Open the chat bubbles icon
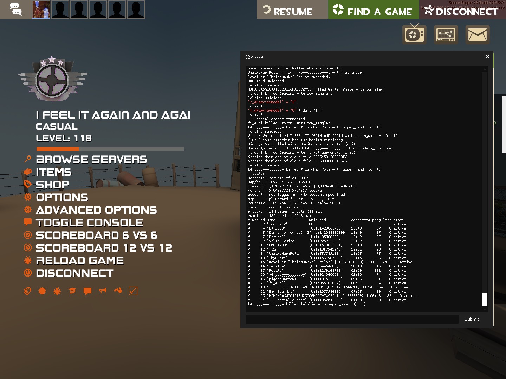The width and height of the screenshot is (506, 379). pos(15,9)
